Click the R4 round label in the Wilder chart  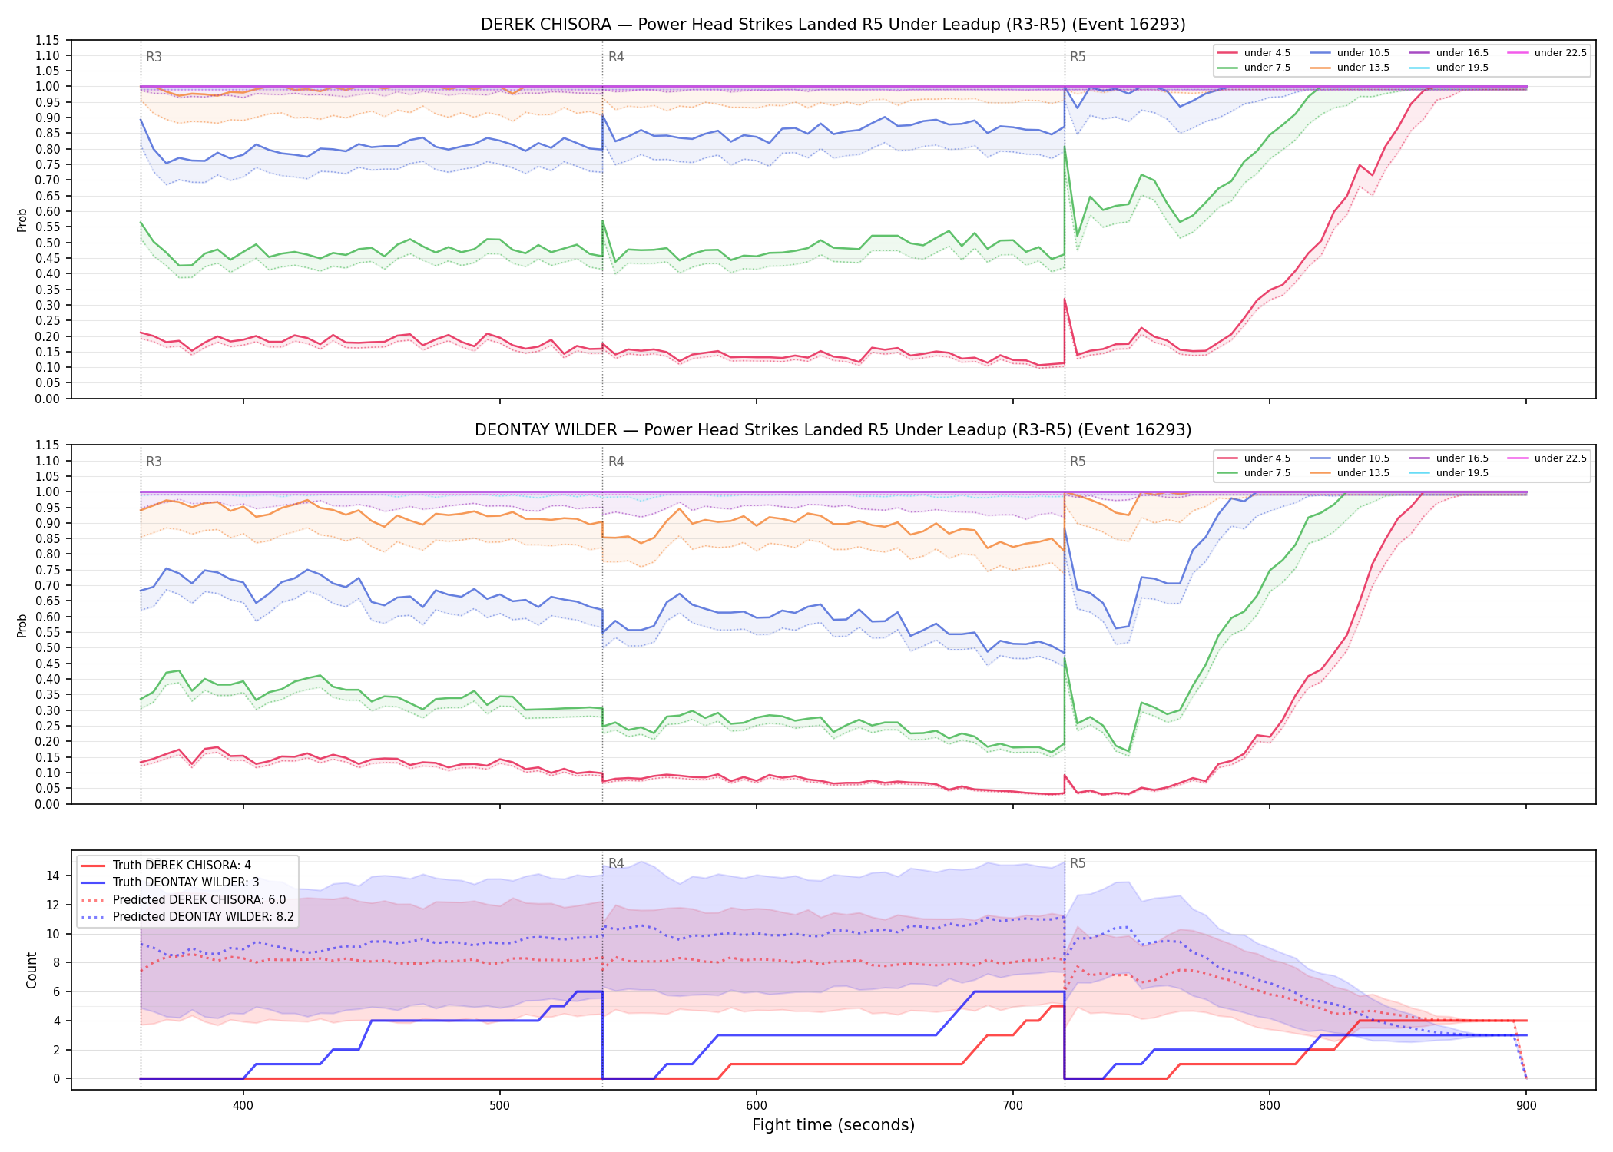tap(616, 462)
